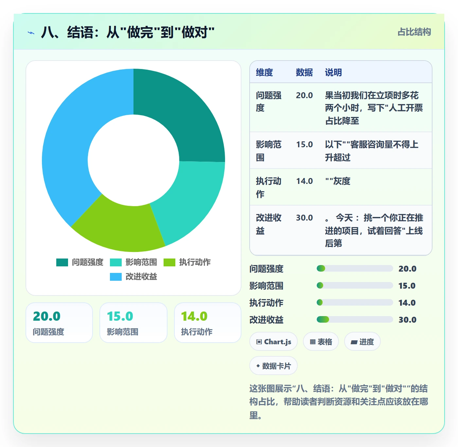Toggle the 执行动作 legend color swatch
Viewport: 458px width, 447px height.
169,262
